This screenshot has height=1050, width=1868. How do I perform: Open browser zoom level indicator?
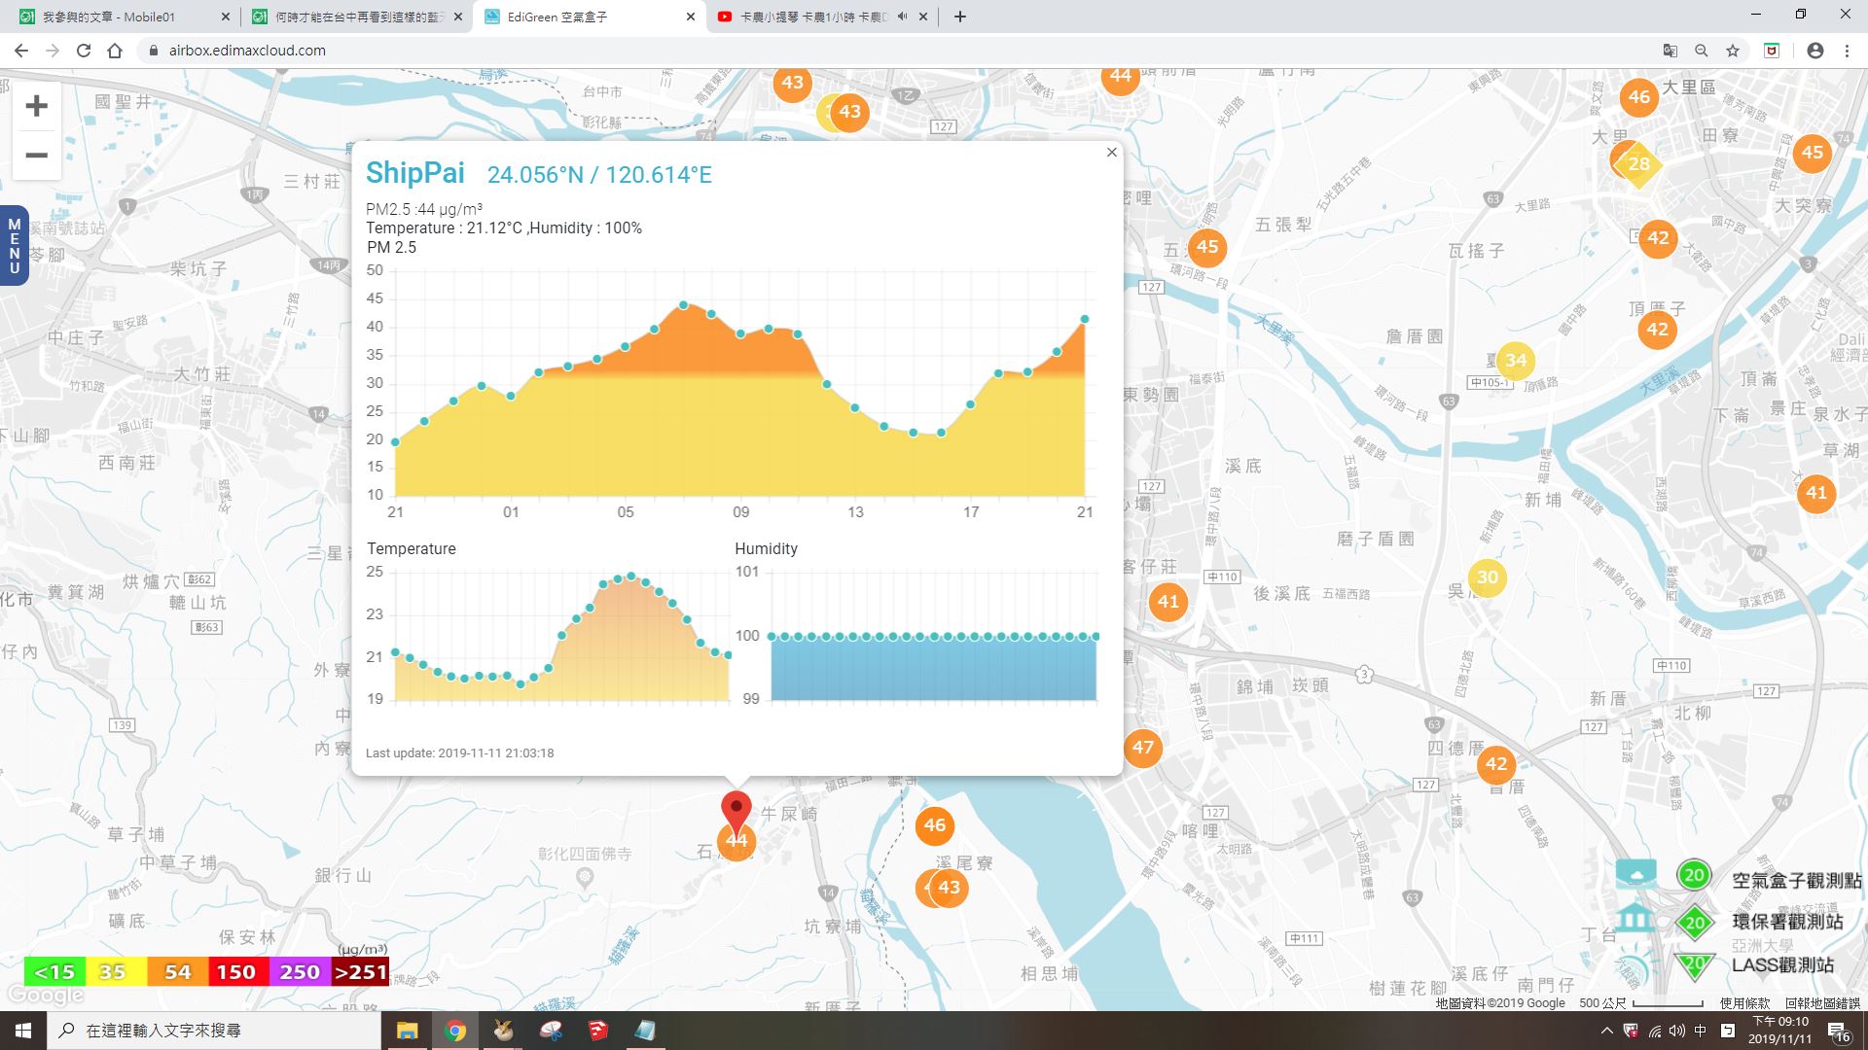coord(1702,51)
